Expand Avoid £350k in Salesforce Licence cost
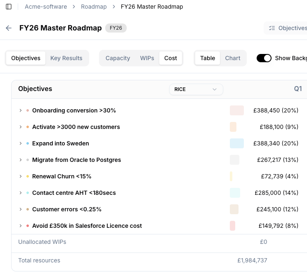307x276 pixels. (x=20, y=226)
